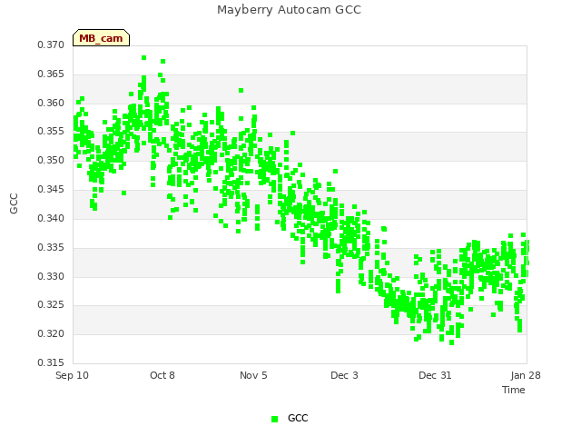Click the 0.365 y-axis value

pos(51,74)
